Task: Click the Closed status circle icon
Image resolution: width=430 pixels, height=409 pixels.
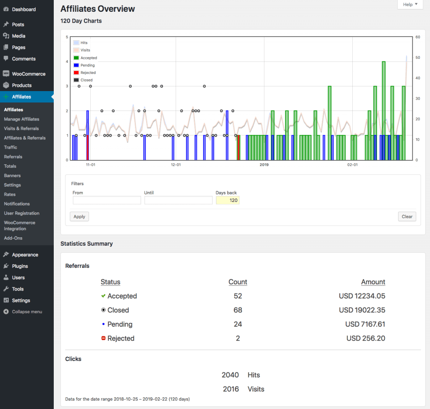Action: 103,310
